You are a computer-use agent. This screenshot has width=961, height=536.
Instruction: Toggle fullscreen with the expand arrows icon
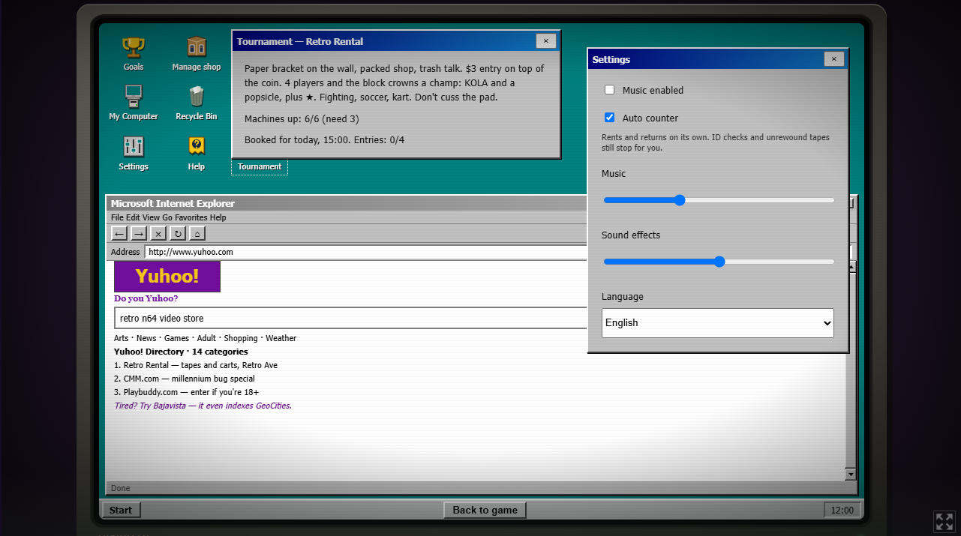coord(944,521)
